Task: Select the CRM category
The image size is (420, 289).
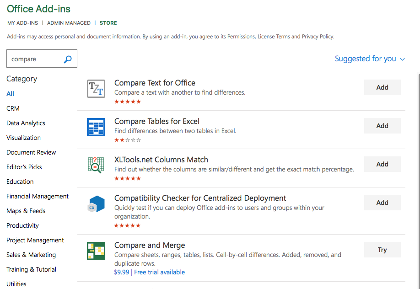Action: coord(13,108)
